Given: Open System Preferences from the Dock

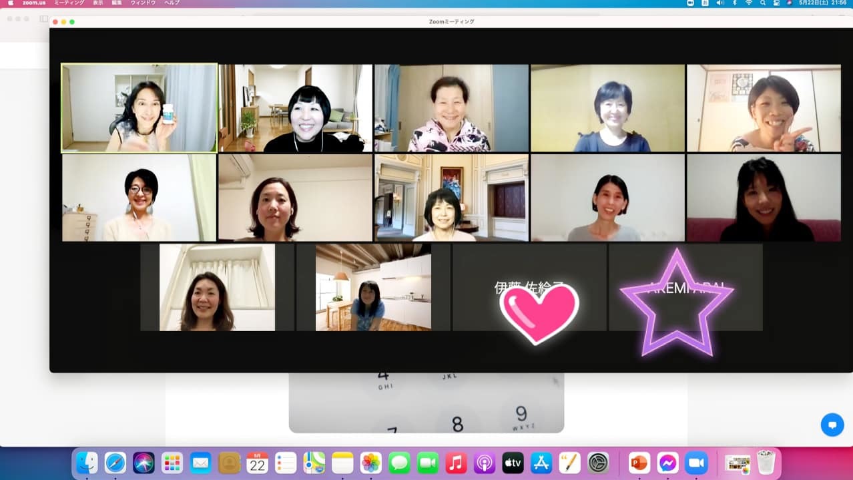Looking at the screenshot, I should [x=598, y=463].
